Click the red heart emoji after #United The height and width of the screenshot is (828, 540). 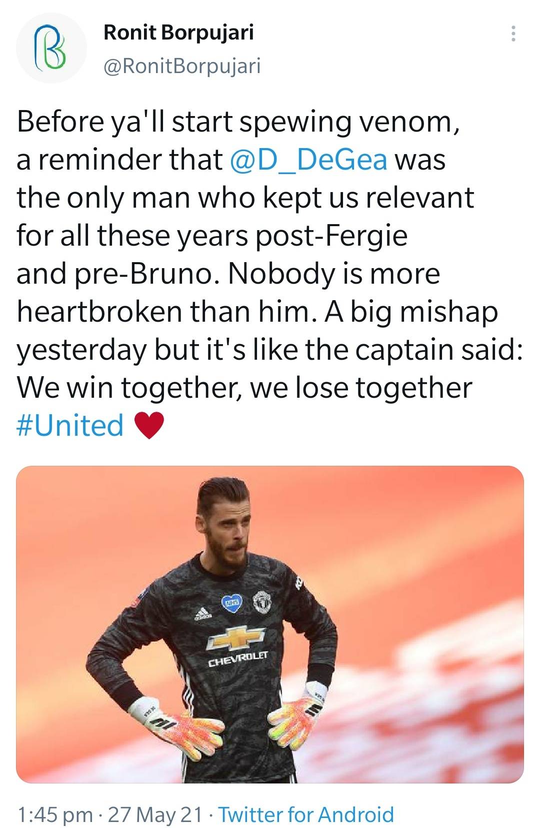pyautogui.click(x=148, y=424)
